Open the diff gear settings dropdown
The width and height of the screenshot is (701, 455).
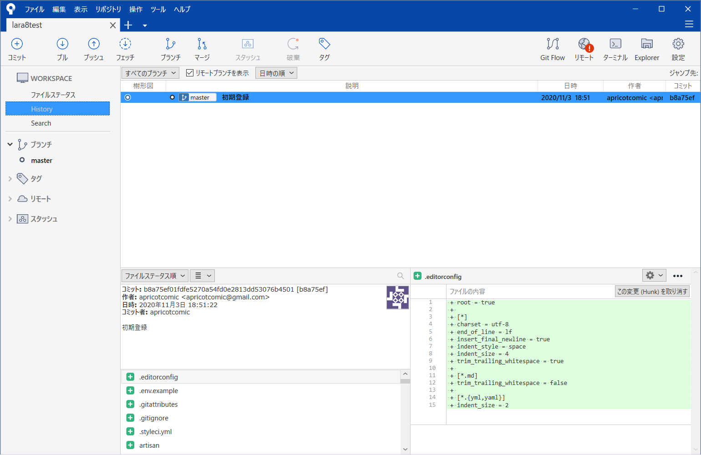pos(655,275)
